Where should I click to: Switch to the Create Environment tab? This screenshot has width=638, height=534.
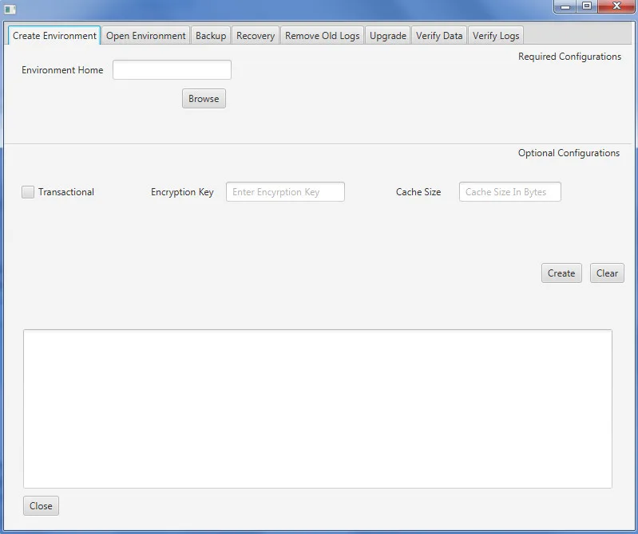[54, 36]
